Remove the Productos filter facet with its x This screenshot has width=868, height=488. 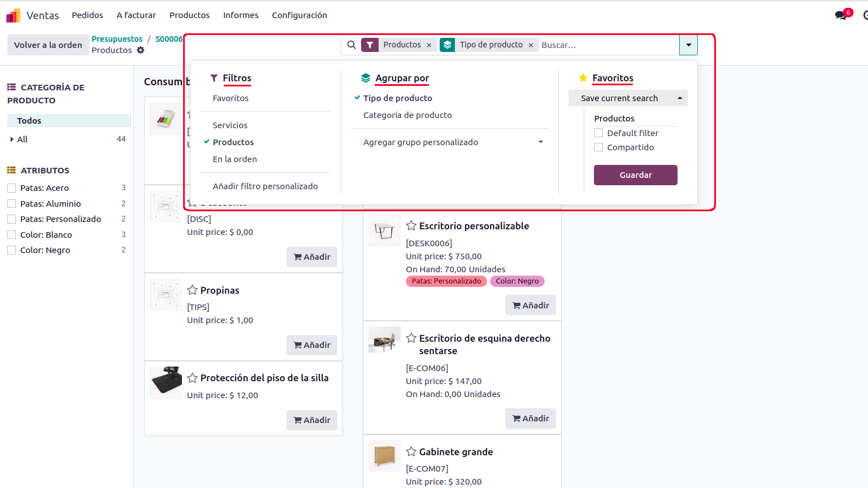point(428,45)
